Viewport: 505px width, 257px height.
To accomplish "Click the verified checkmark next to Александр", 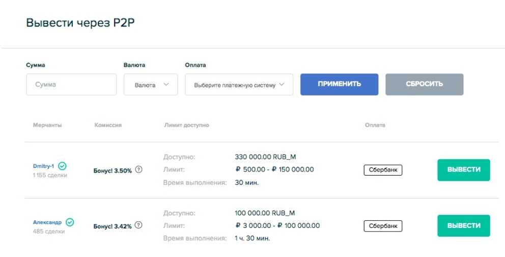I will 70,222.
